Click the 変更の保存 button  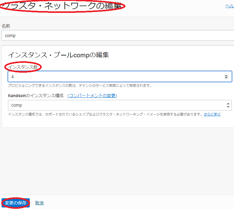tap(16, 203)
